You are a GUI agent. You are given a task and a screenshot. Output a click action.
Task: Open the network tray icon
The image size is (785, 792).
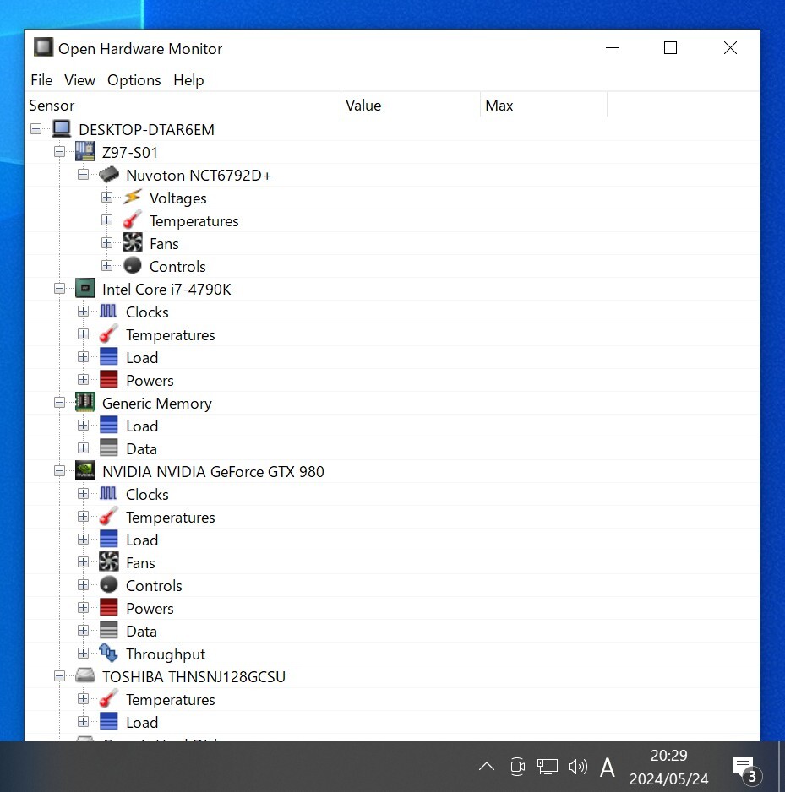(547, 766)
